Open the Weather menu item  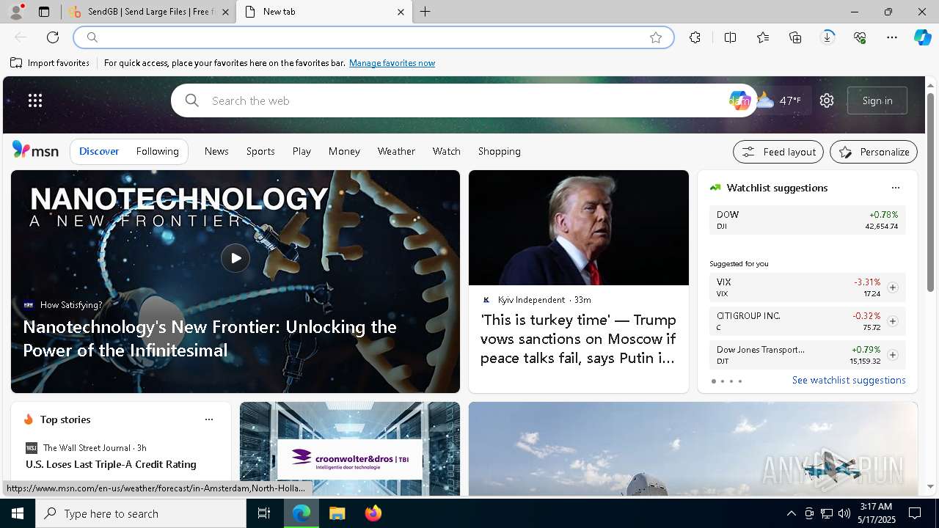396,151
